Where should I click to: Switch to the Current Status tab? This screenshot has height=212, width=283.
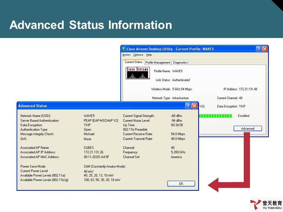pos(133,62)
